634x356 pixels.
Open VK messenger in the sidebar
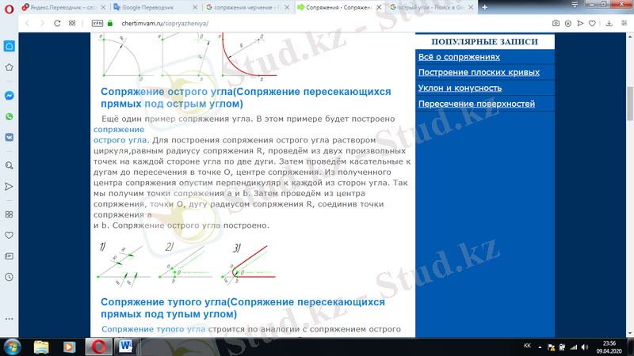tap(10, 137)
